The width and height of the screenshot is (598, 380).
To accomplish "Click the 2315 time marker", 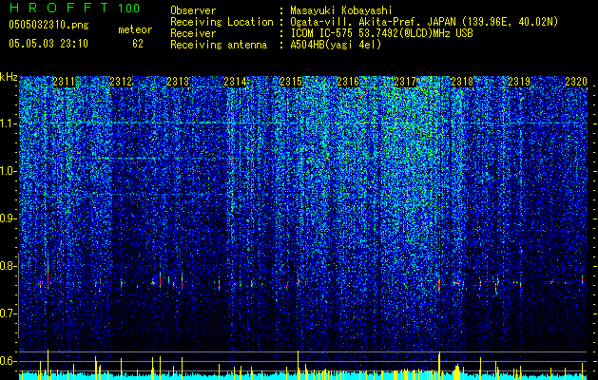I will pyautogui.click(x=291, y=82).
